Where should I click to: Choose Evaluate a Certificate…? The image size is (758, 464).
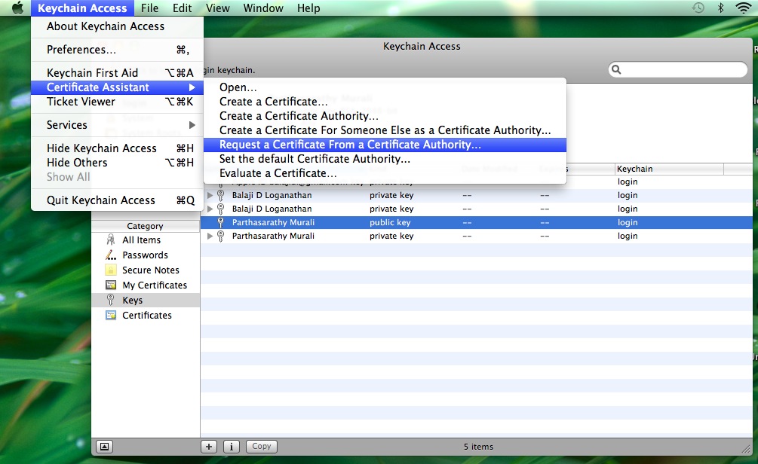click(x=385, y=173)
